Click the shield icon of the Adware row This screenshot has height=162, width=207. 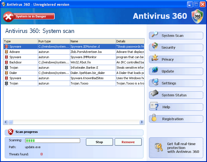[x=6, y=52]
